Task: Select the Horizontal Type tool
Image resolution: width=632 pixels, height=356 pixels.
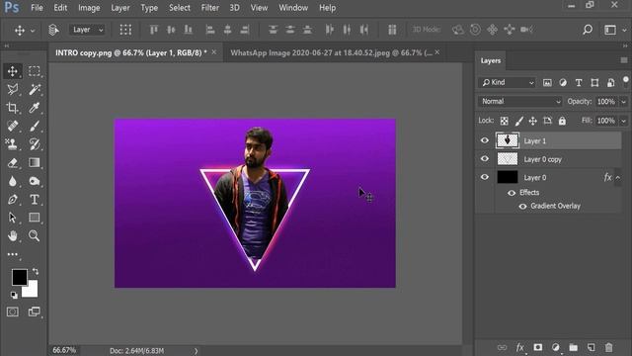Action: click(x=35, y=200)
